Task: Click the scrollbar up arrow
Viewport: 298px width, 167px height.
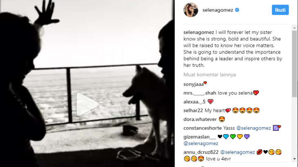Action: pyautogui.click(x=294, y=28)
